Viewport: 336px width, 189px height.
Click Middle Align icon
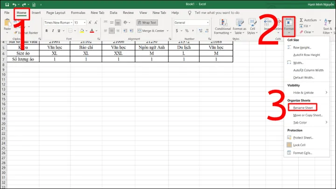pyautogui.click(x=112, y=22)
